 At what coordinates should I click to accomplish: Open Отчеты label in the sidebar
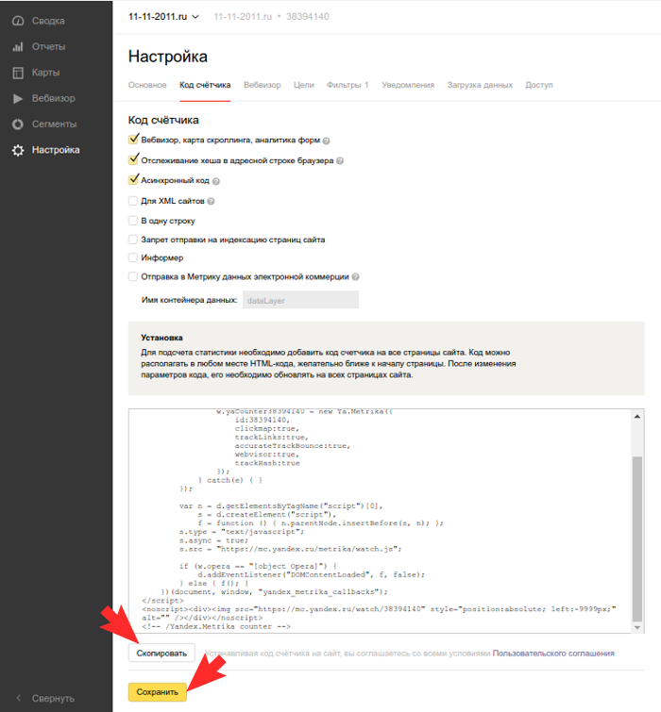pyautogui.click(x=49, y=47)
